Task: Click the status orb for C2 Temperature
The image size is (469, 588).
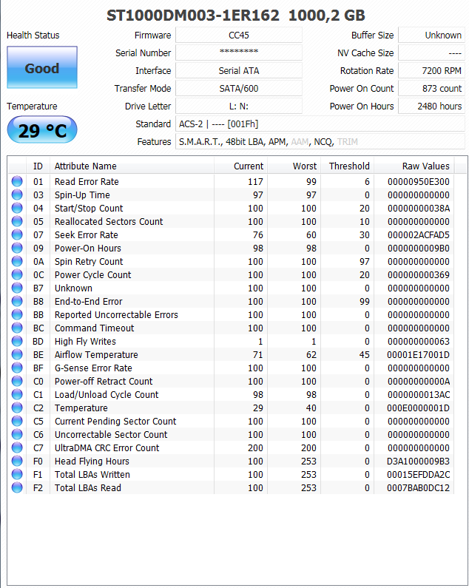Action: pyautogui.click(x=17, y=408)
